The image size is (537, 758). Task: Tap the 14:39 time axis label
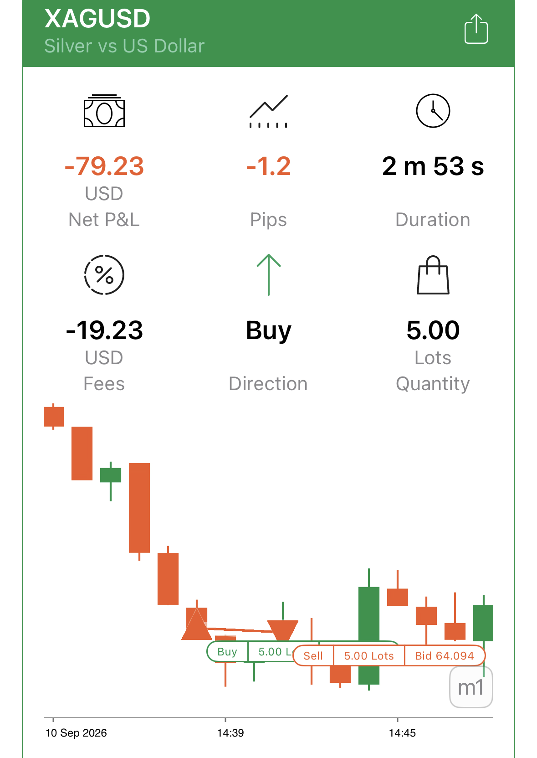pyautogui.click(x=230, y=733)
